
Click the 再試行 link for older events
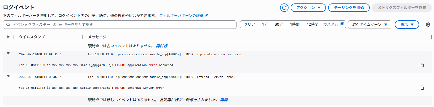[162, 46]
